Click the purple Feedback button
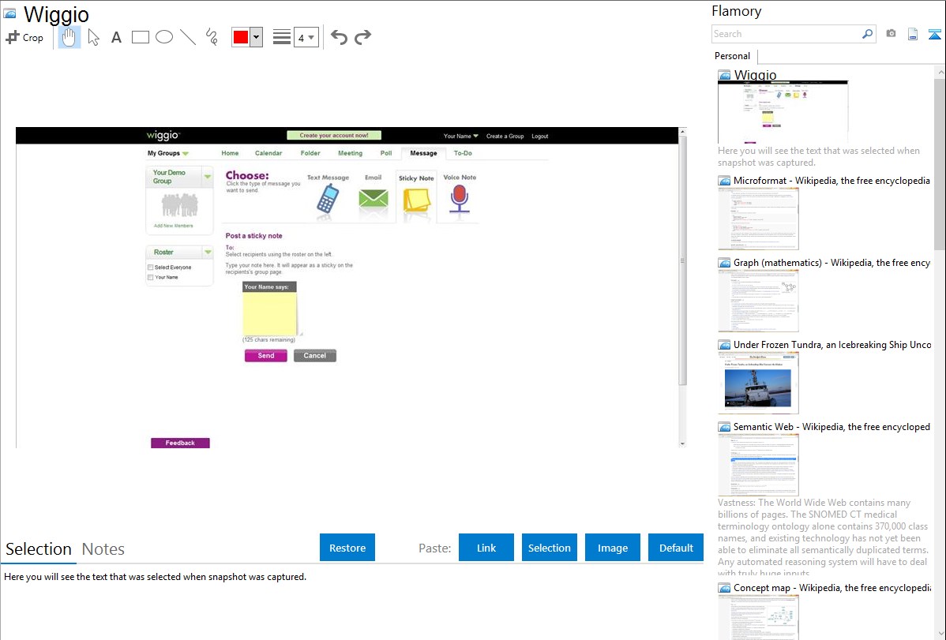946x640 pixels. coord(180,443)
